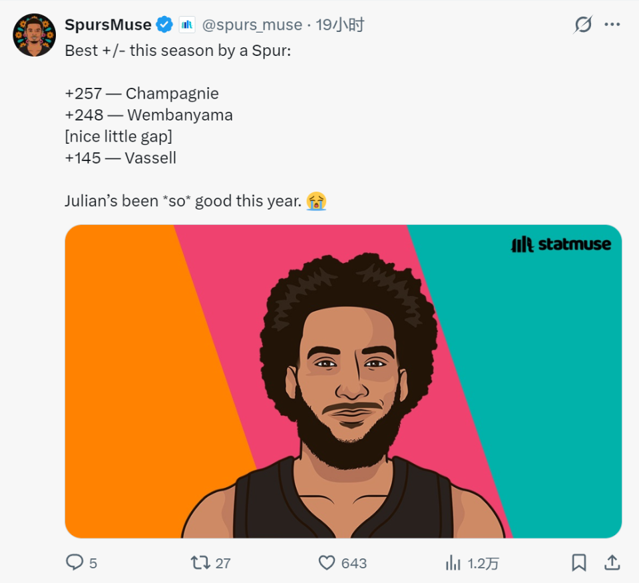Share the post via the upload arrow icon
Screen dimensions: 639x583
(611, 563)
